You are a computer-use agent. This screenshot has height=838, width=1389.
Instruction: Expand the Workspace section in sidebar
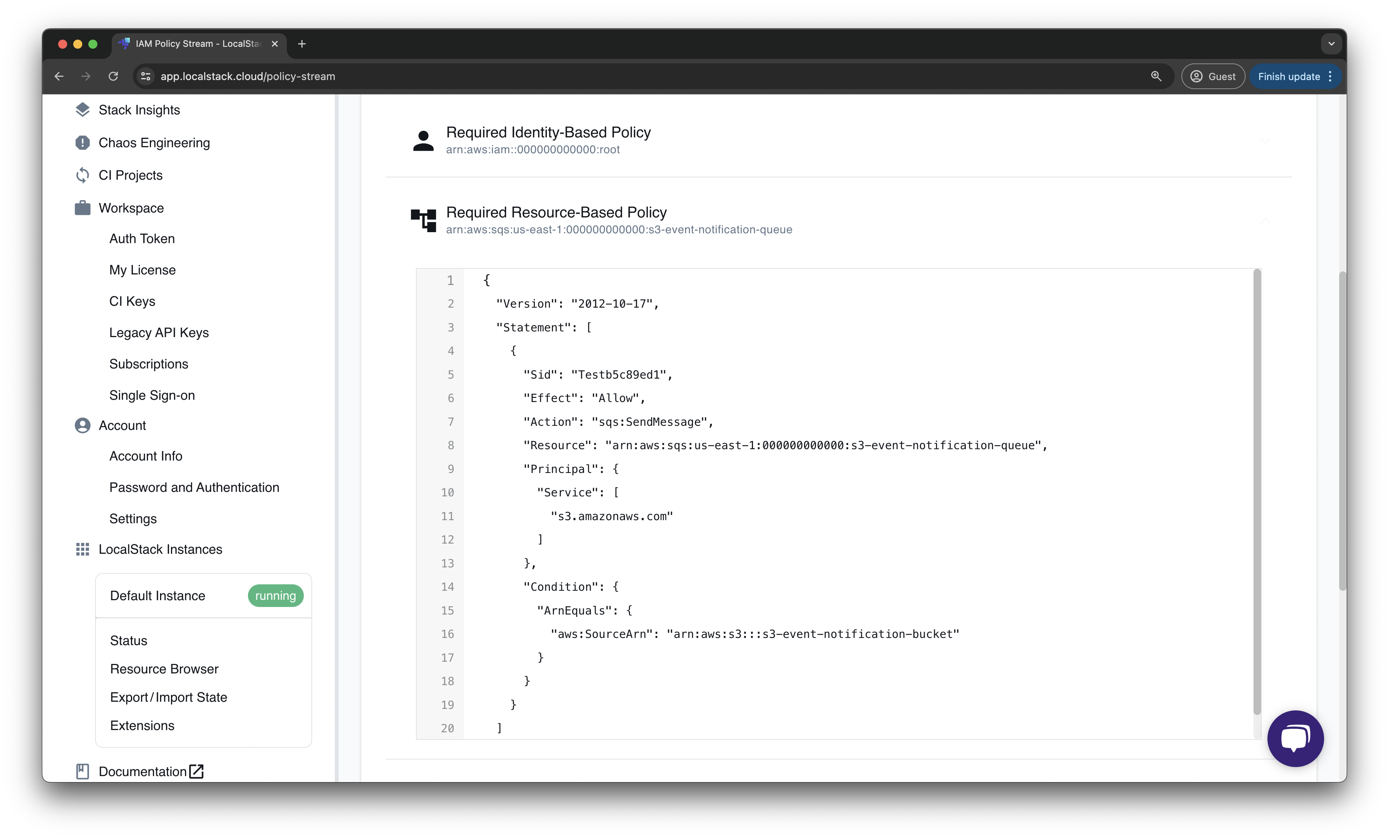coord(130,207)
